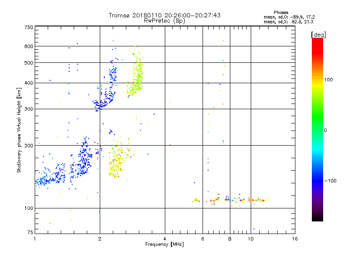Viewport: 347px width, 260px height.
Task: Click the y-axis tick label "600"
Action: coord(29,46)
